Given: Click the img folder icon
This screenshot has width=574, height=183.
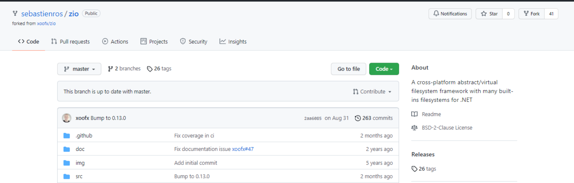Looking at the screenshot, I should (x=67, y=163).
